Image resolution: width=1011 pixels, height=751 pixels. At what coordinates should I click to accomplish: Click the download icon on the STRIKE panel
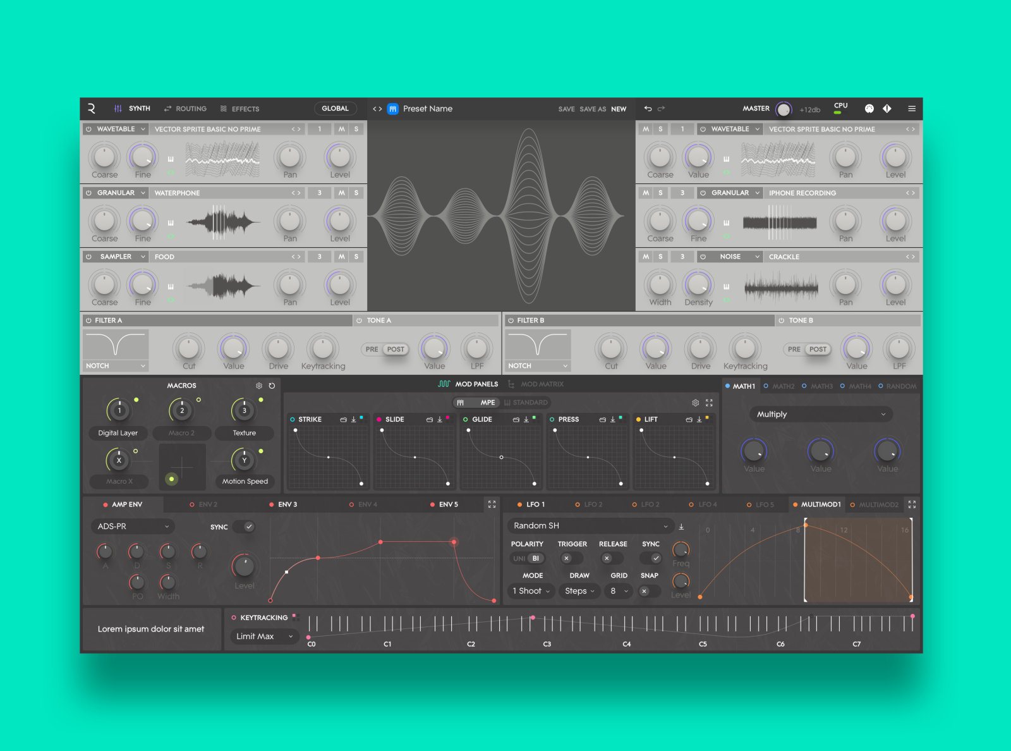point(353,418)
